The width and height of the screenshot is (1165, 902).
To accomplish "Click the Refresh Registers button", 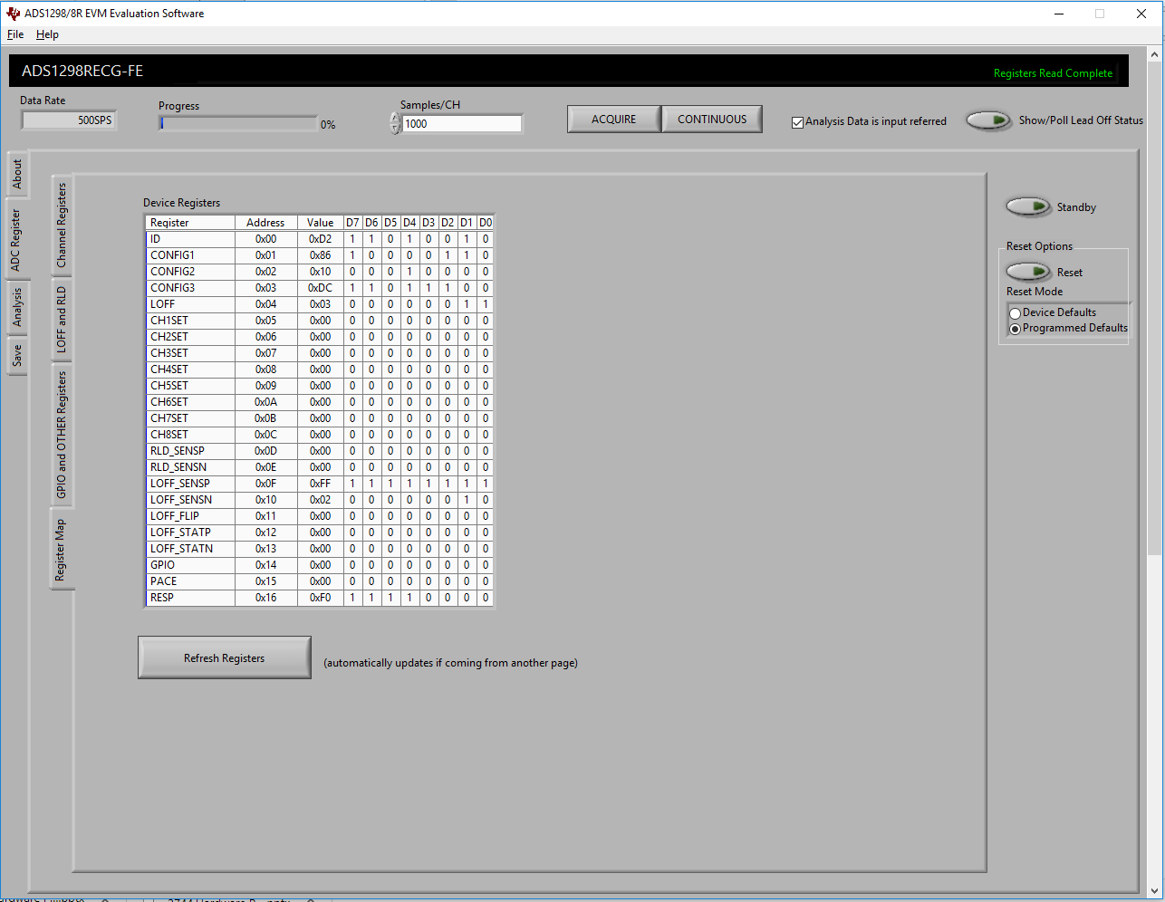I will [x=225, y=658].
